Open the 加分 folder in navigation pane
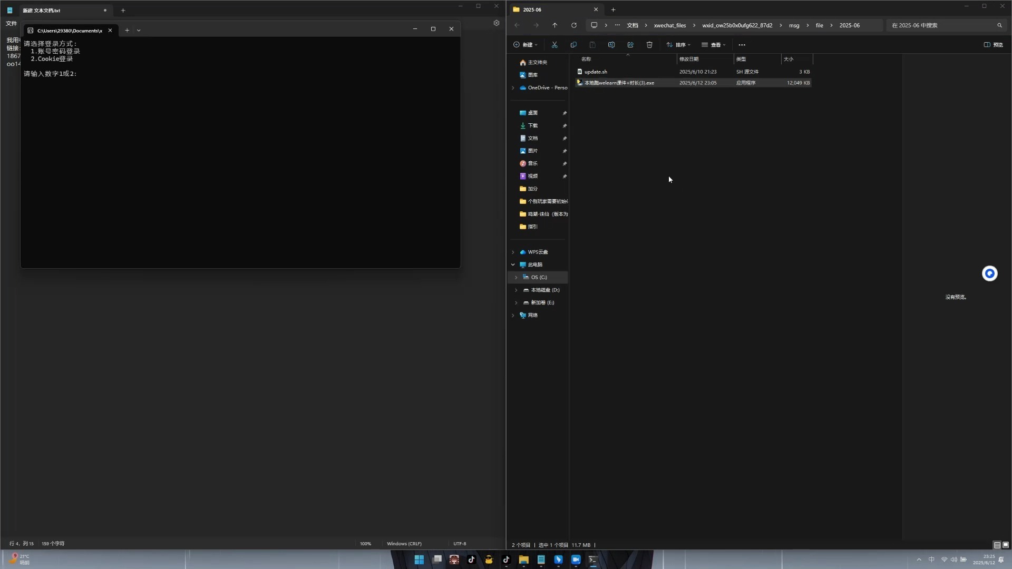1012x569 pixels. tap(533, 189)
